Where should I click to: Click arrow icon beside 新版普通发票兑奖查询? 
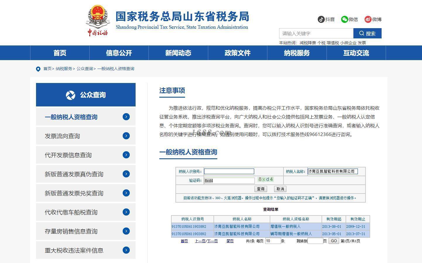click(x=126, y=193)
